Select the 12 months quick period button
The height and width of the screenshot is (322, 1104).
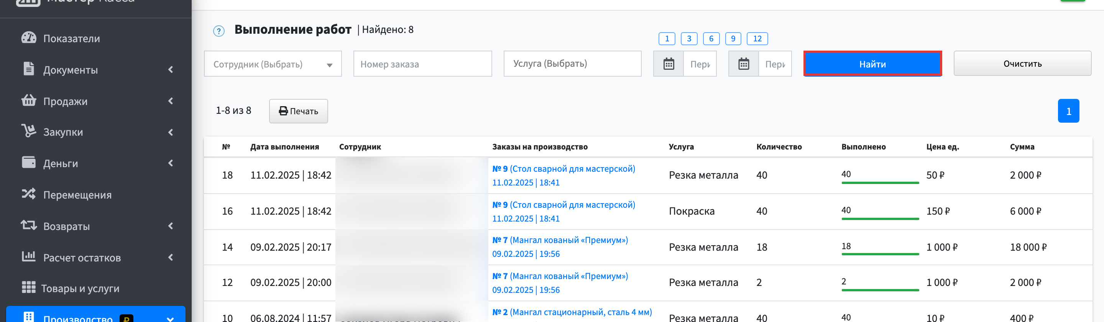tap(757, 39)
